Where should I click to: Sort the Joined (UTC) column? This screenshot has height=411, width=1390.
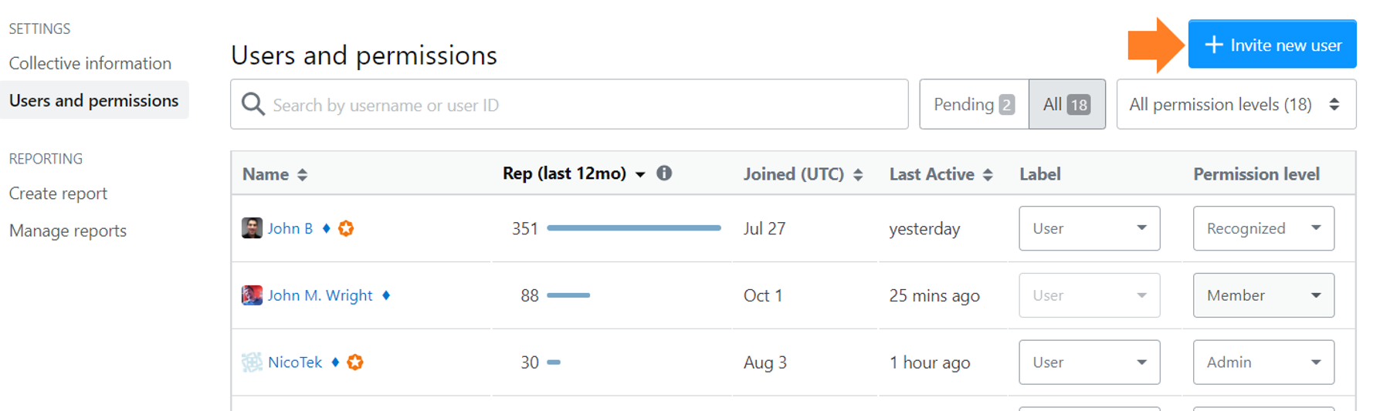[858, 175]
